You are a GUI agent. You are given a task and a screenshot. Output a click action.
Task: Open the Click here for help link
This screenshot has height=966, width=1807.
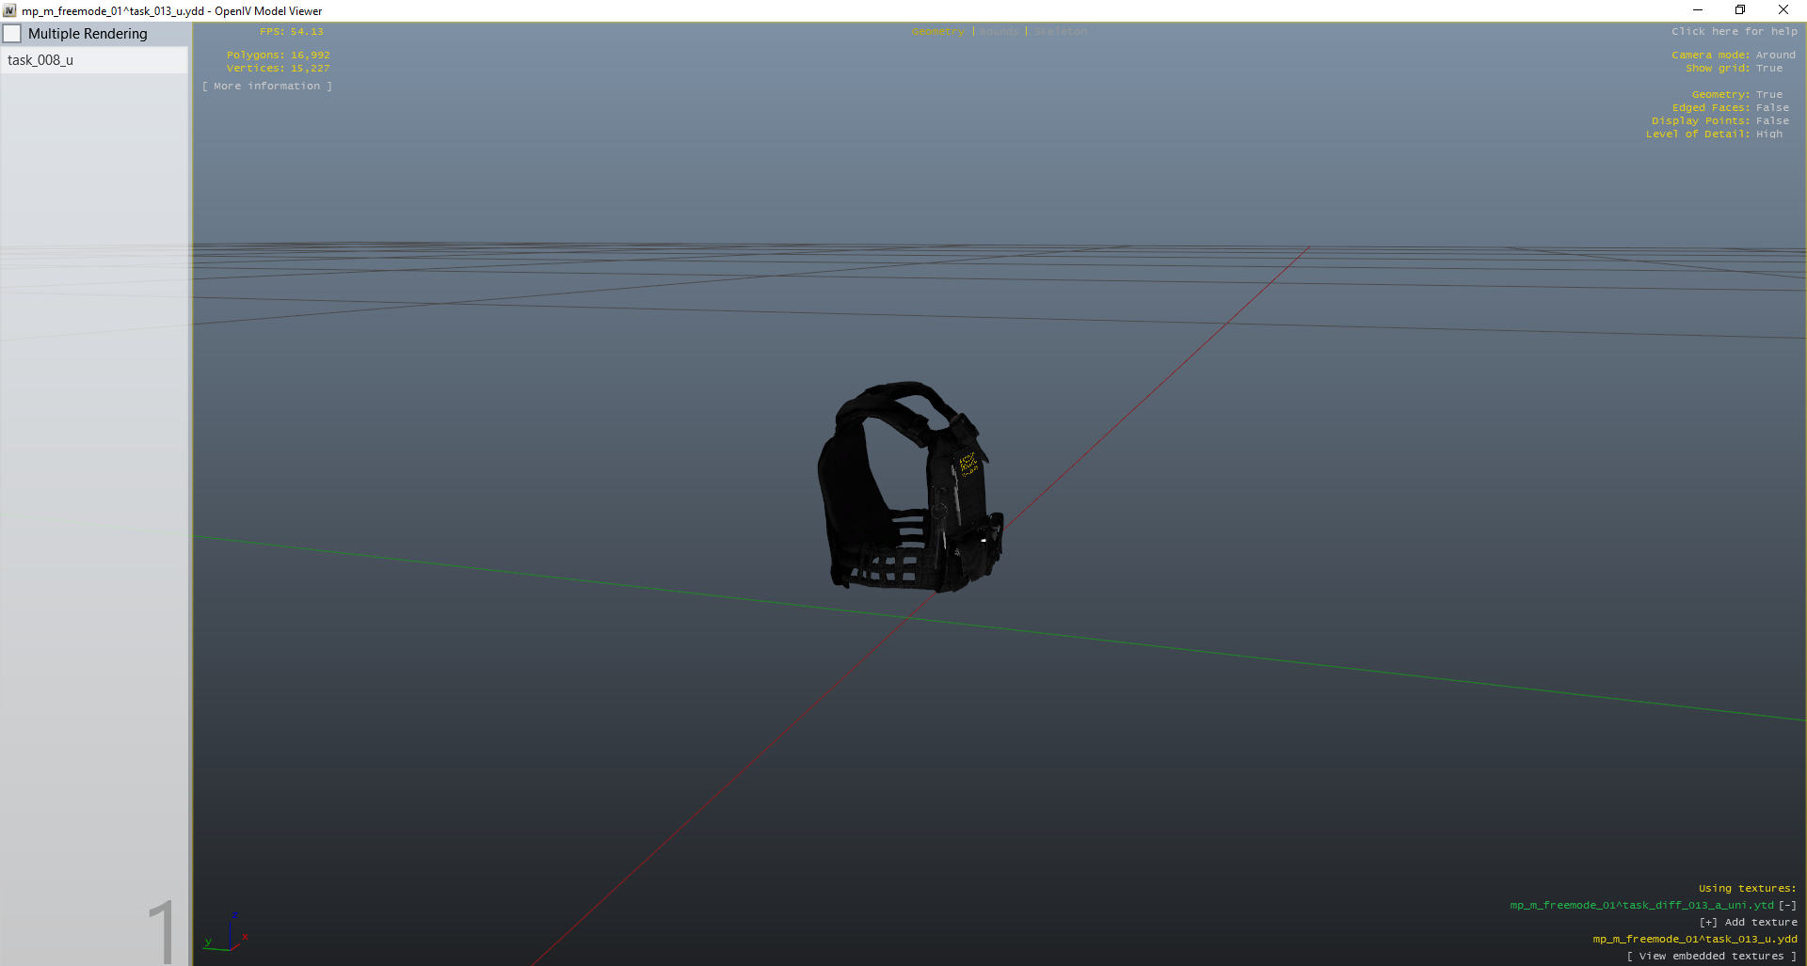(1734, 32)
